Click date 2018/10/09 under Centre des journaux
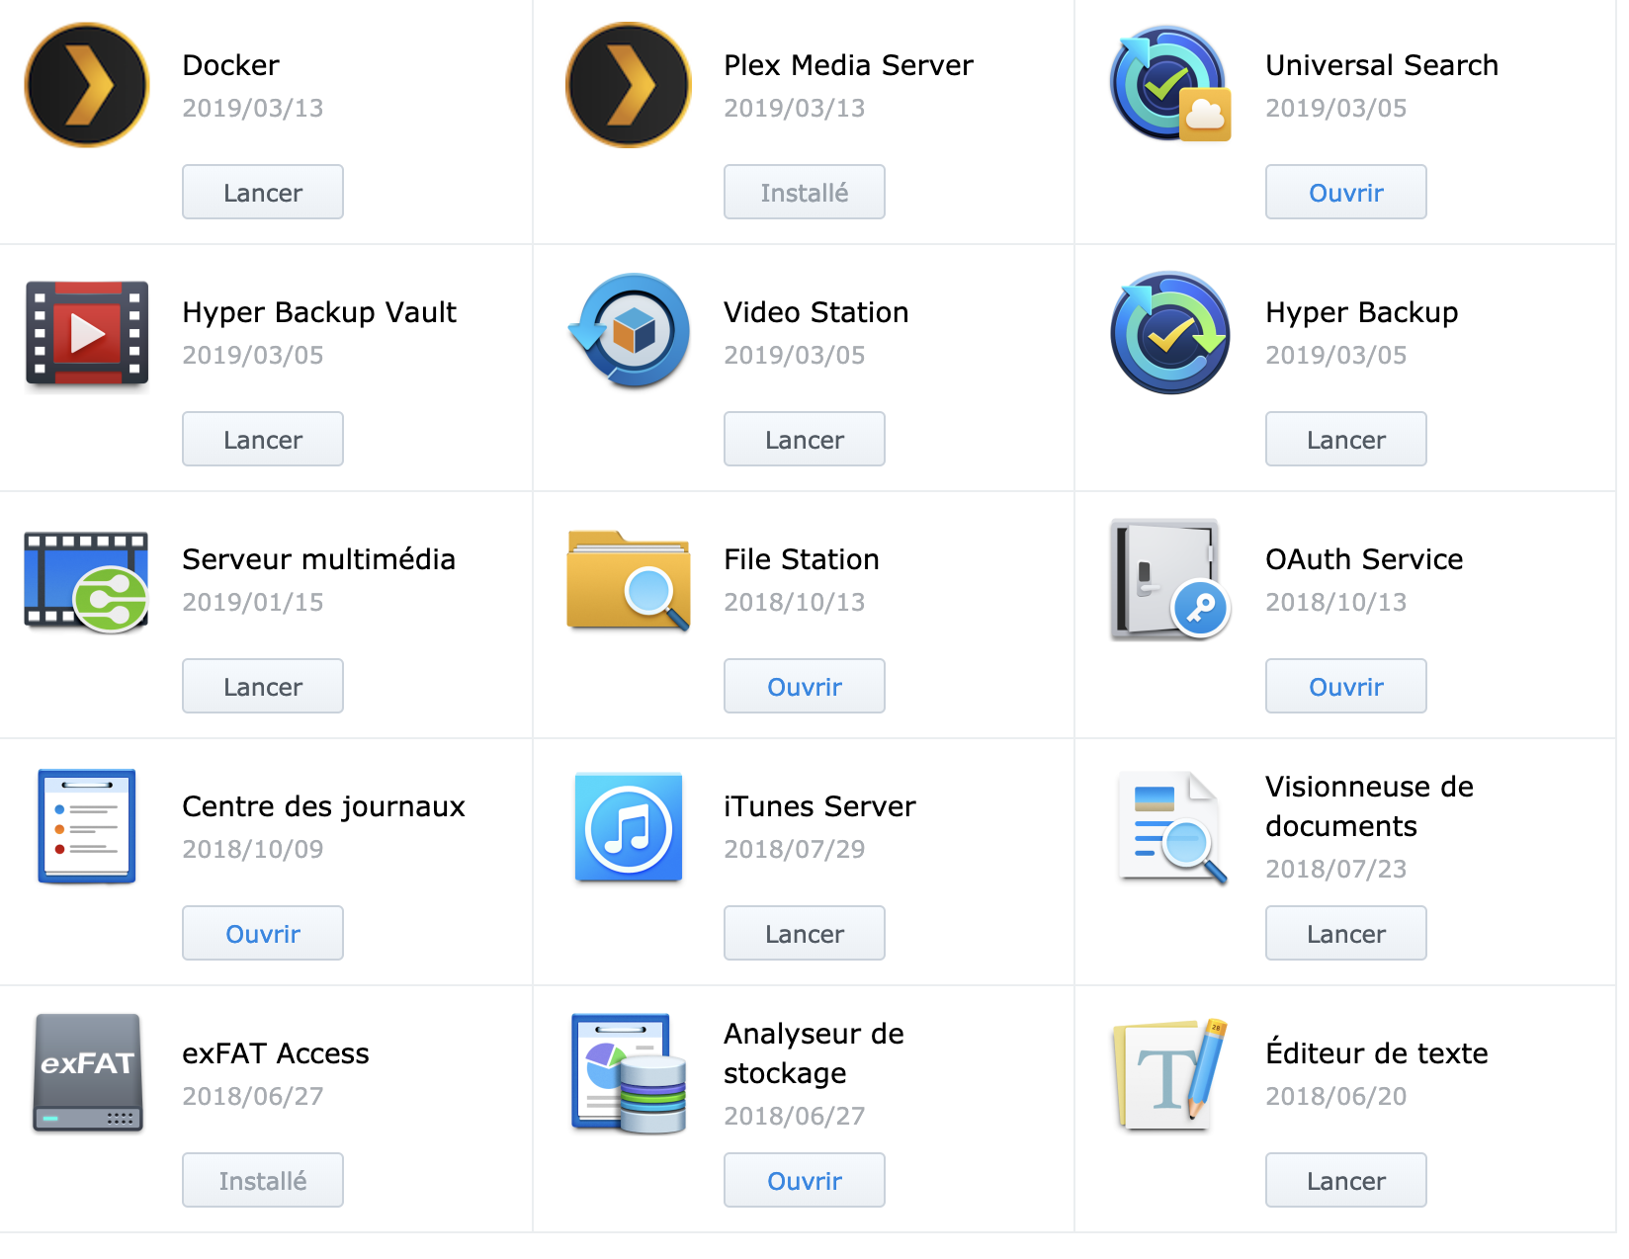The image size is (1629, 1259). [252, 849]
